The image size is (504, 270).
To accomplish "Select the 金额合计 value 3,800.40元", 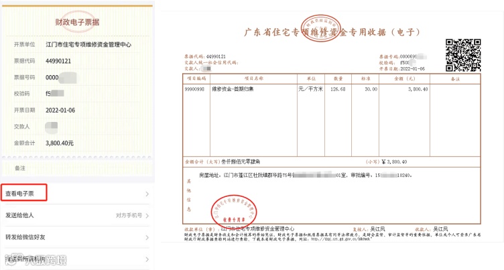I will pyautogui.click(x=60, y=143).
